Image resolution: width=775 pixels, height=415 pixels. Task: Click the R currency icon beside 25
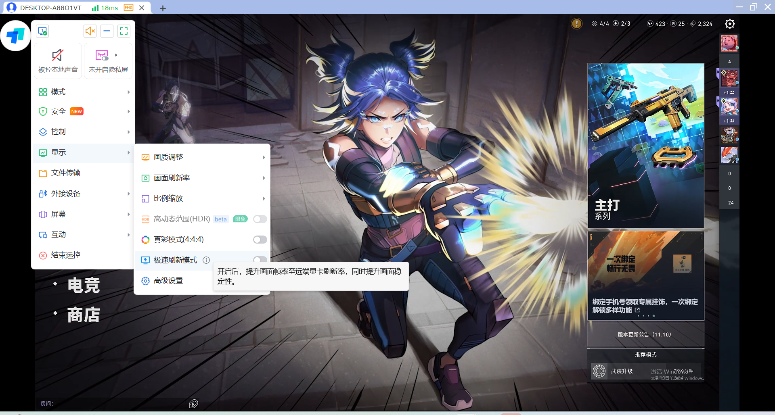(673, 24)
